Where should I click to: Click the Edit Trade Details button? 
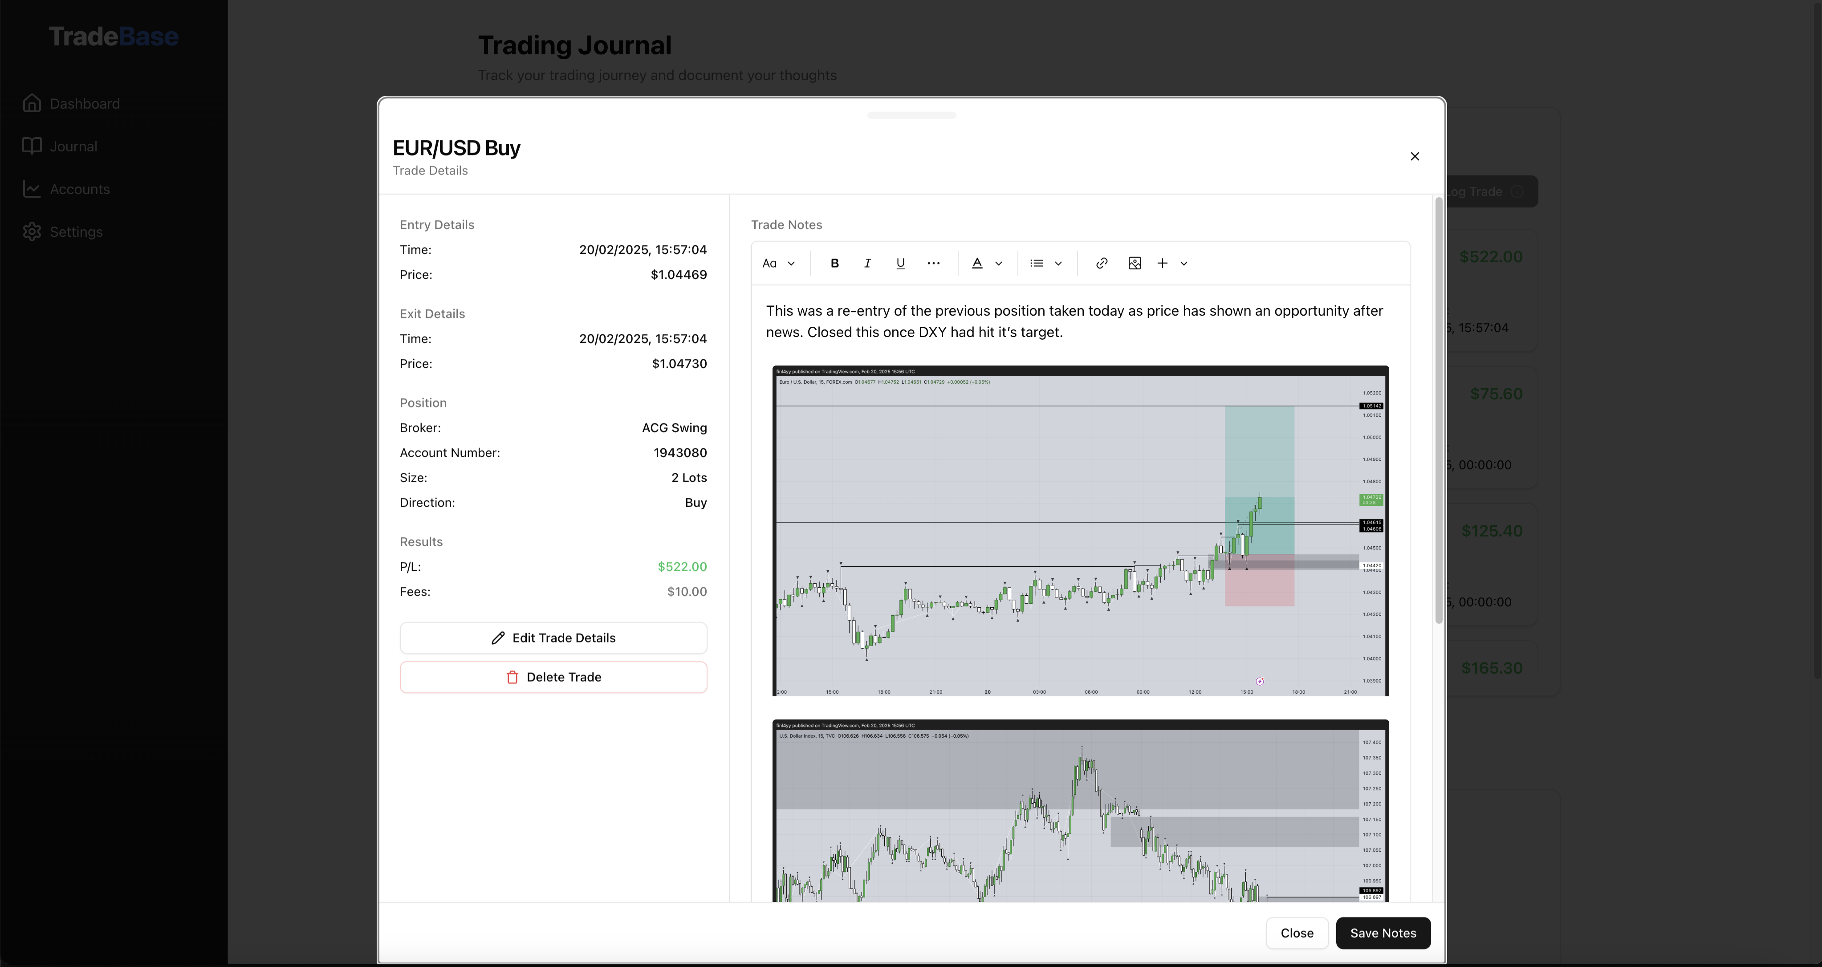(553, 638)
